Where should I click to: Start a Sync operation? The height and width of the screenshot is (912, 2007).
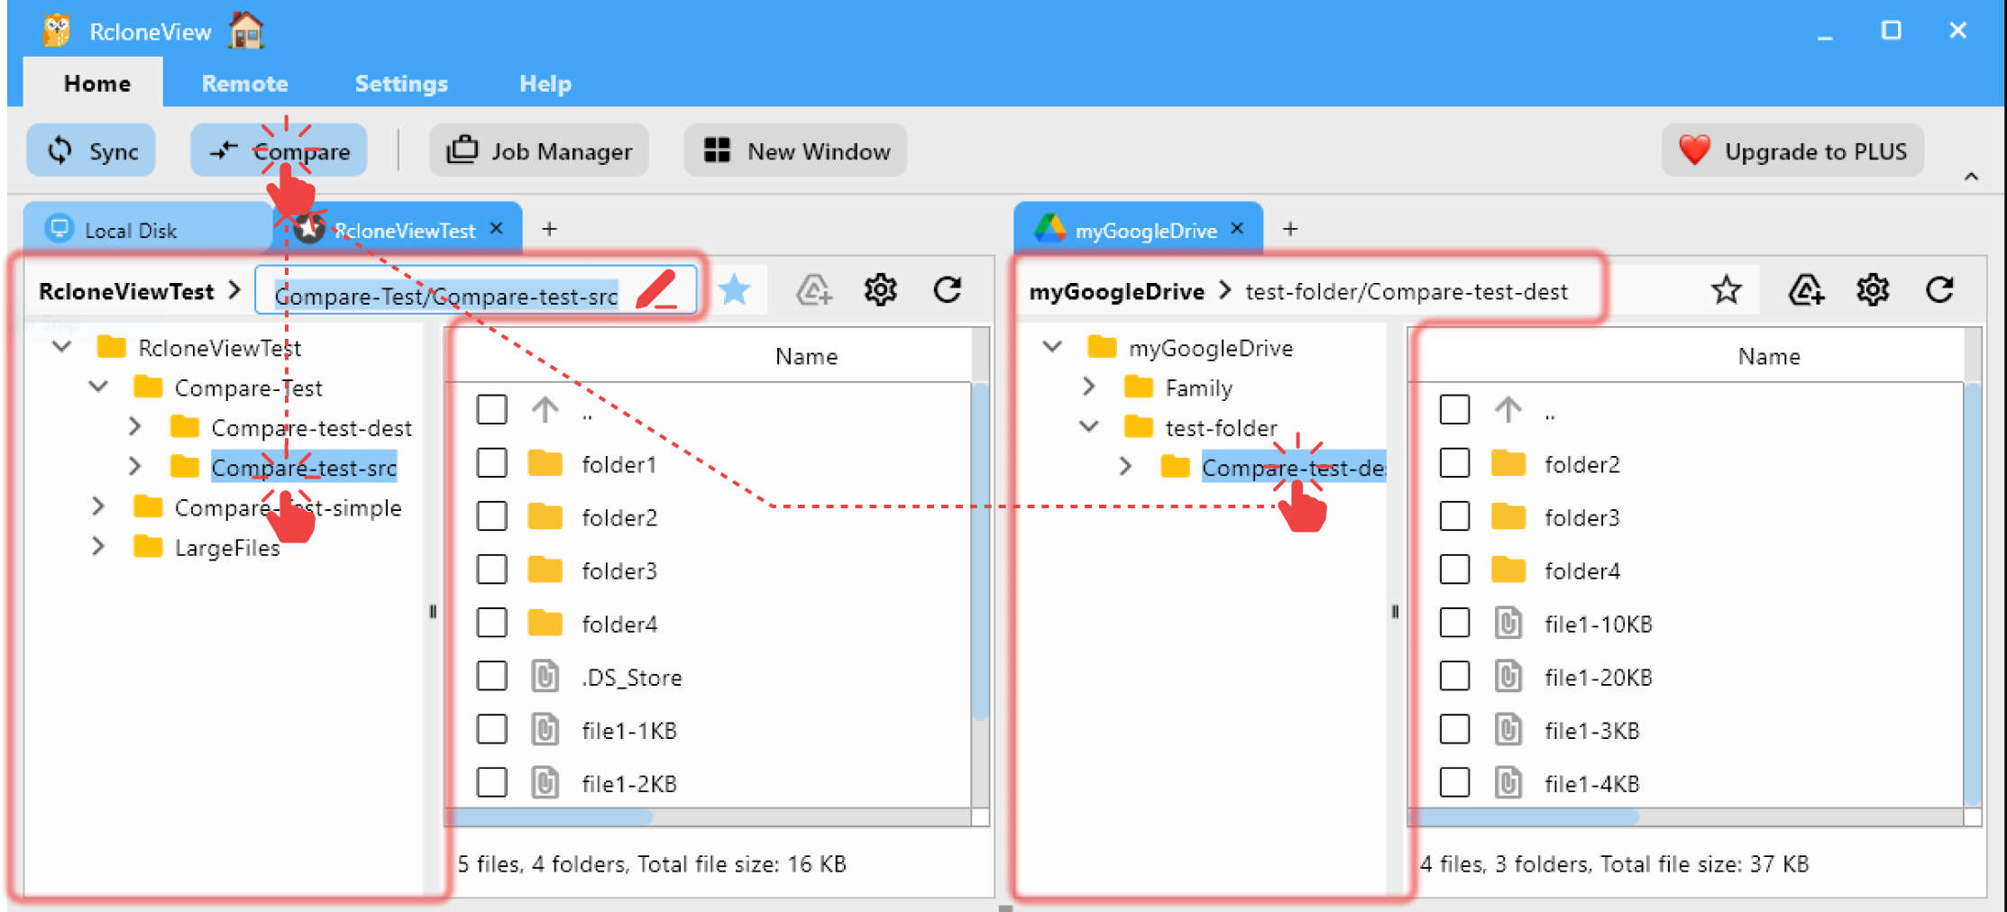coord(90,150)
